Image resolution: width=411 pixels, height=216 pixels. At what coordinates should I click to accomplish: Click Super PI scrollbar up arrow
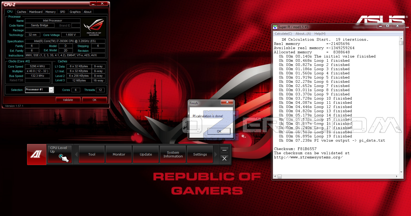coord(401,38)
